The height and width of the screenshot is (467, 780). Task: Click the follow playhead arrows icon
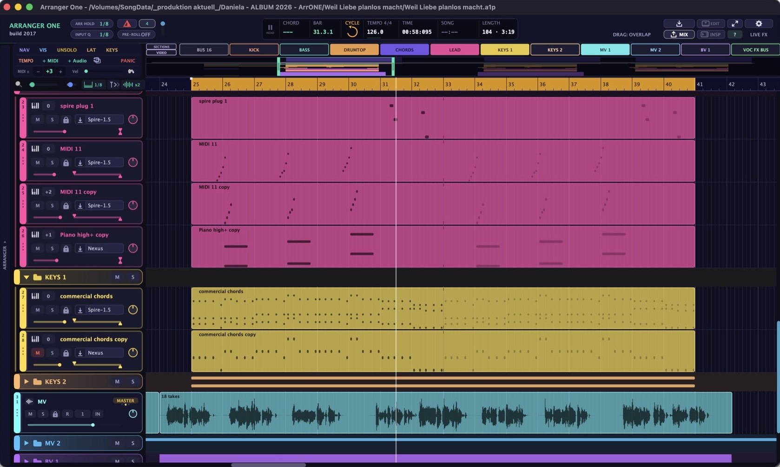coord(114,85)
